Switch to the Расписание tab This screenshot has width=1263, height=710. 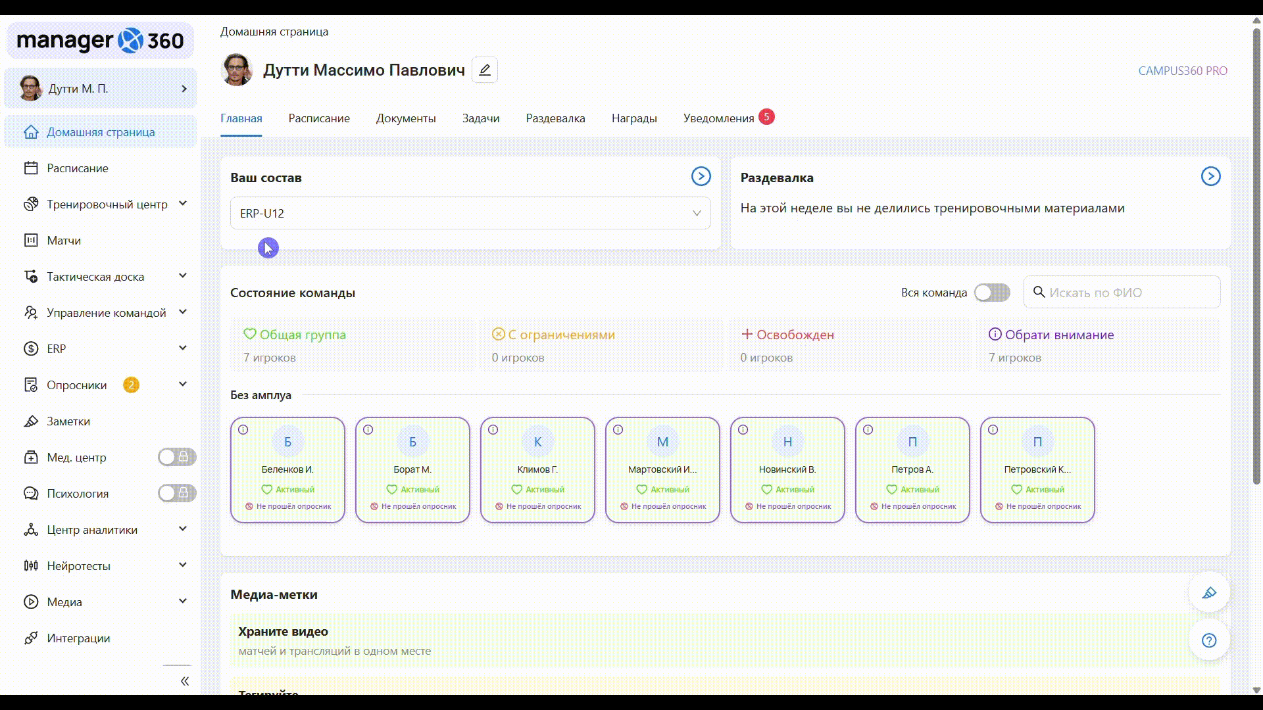pyautogui.click(x=319, y=118)
